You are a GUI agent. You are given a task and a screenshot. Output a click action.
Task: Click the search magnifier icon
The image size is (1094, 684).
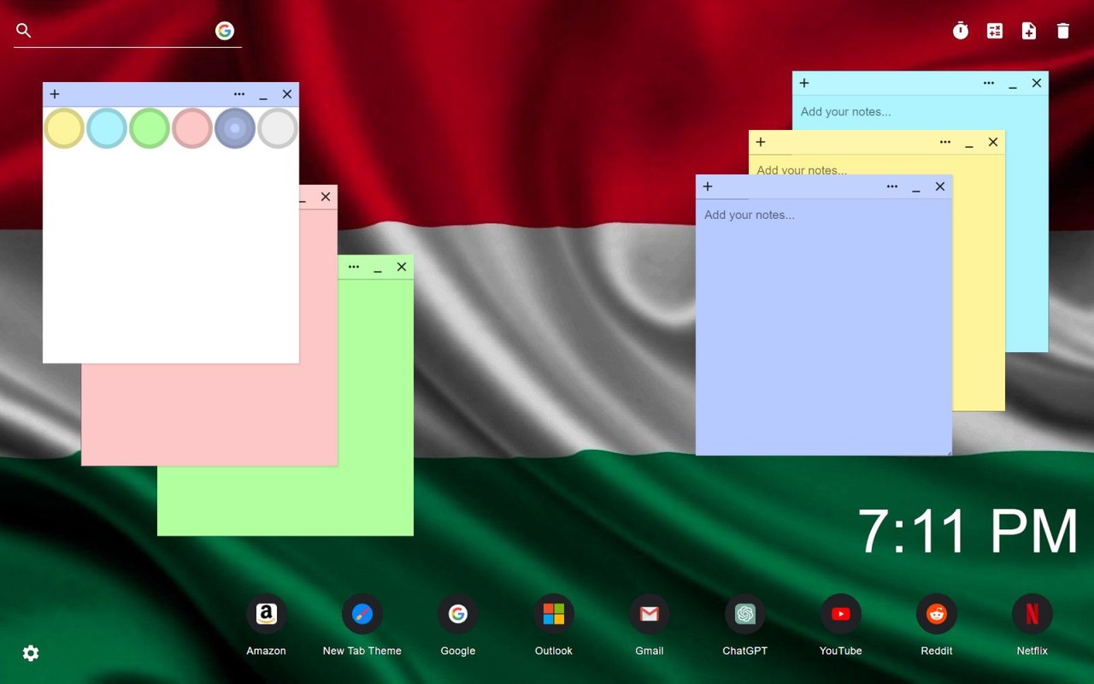[24, 31]
